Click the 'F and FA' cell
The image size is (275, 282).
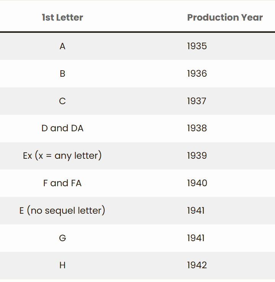(x=63, y=183)
